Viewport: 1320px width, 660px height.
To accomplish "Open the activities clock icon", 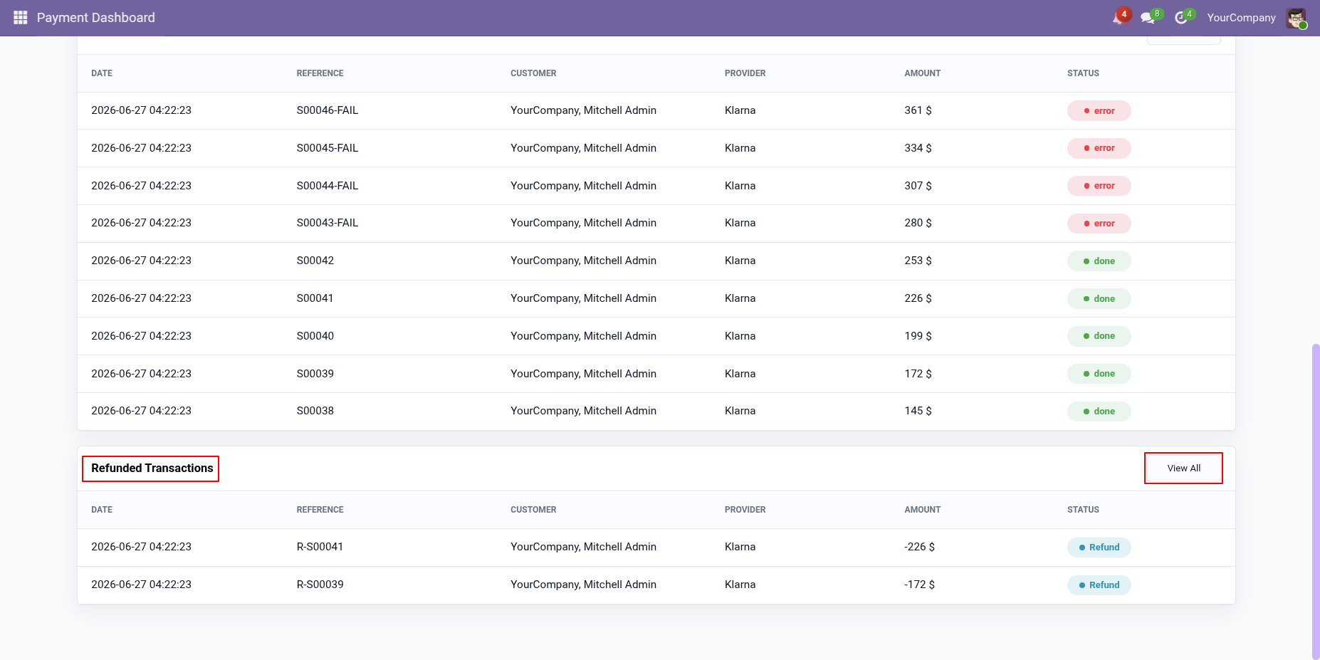I will tap(1183, 17).
